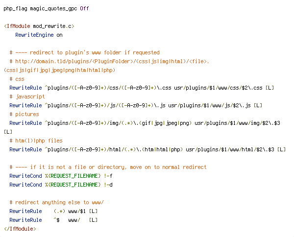Click 'usr/plugins/$1/www/css/$2\.css' target path
The width and height of the screenshot is (294, 237).
click(218, 88)
